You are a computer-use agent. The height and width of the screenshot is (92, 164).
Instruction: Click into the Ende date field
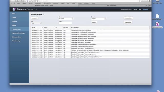(x=98, y=19)
